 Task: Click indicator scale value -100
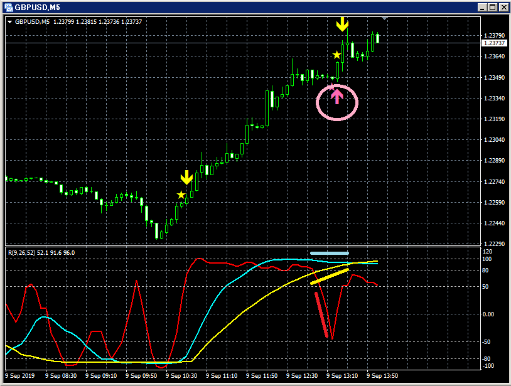488,366
